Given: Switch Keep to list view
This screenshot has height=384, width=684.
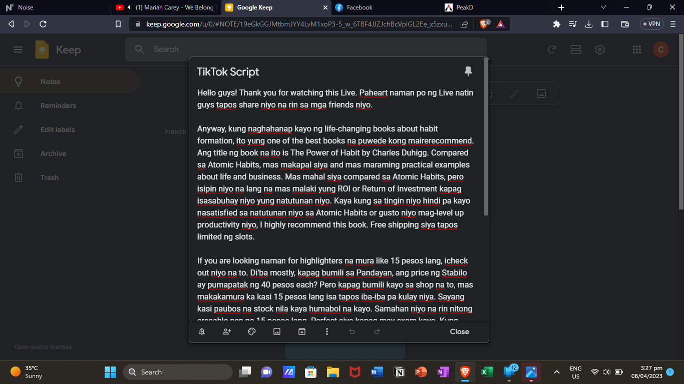Looking at the screenshot, I should coord(576,49).
